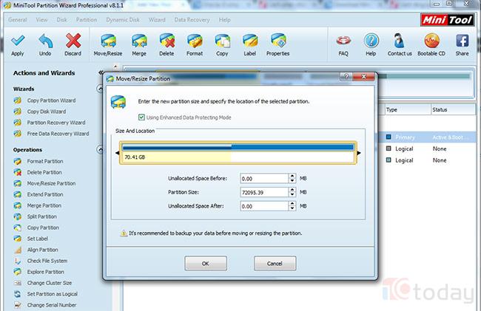The image size is (481, 311).
Task: Focus the Partition Size field
Action: point(264,192)
